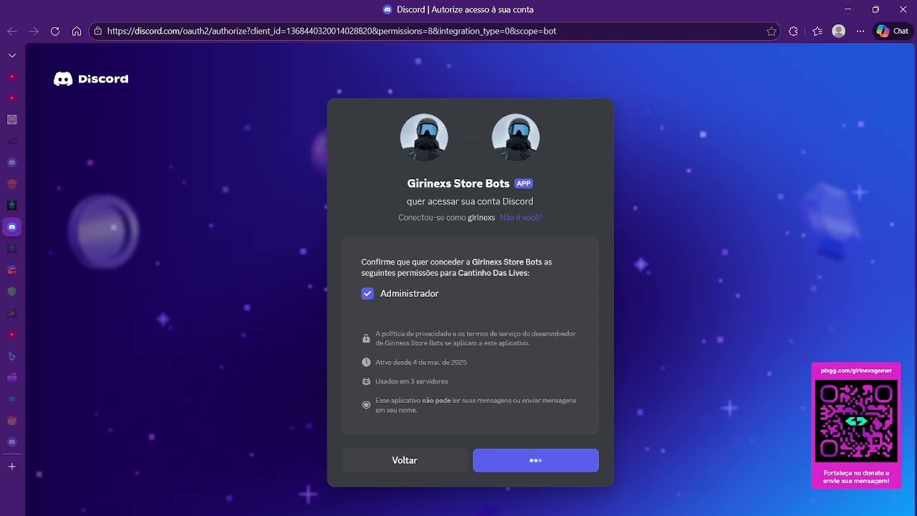Viewport: 917px width, 516px height.
Task: Click the shield icon beside message notice
Action: pyautogui.click(x=366, y=405)
